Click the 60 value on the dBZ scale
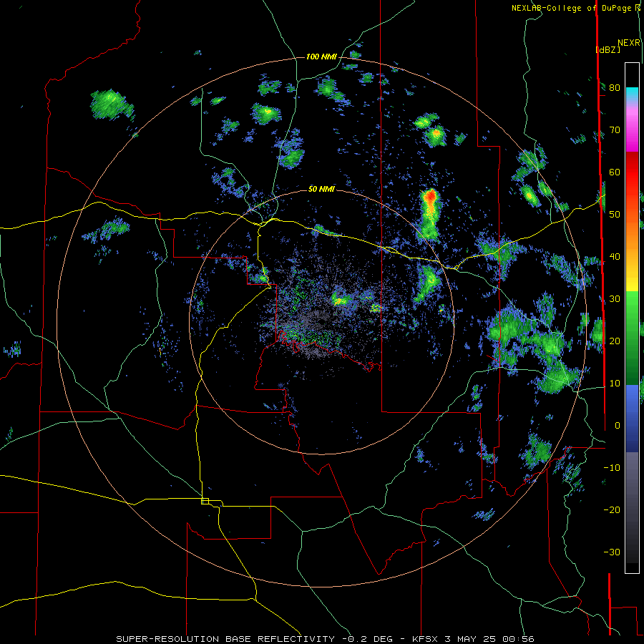The width and height of the screenshot is (644, 644). (x=615, y=172)
